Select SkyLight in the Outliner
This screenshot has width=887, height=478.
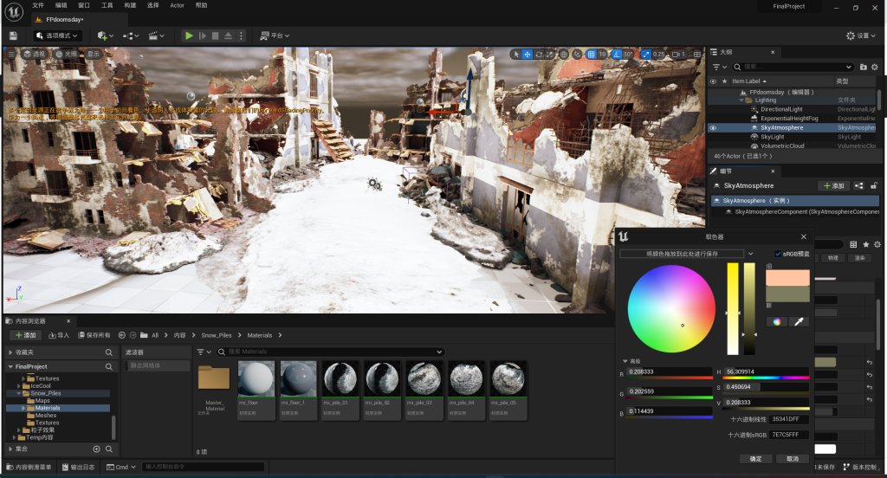pos(772,137)
